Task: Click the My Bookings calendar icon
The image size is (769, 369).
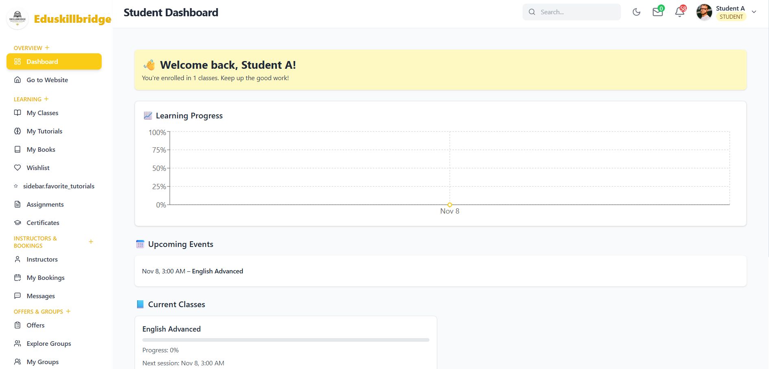Action: click(x=17, y=277)
